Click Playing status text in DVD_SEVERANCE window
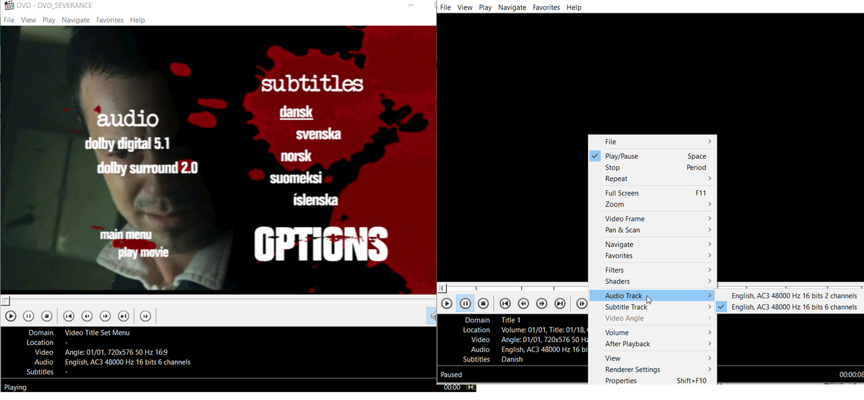The width and height of the screenshot is (864, 400). [16, 388]
